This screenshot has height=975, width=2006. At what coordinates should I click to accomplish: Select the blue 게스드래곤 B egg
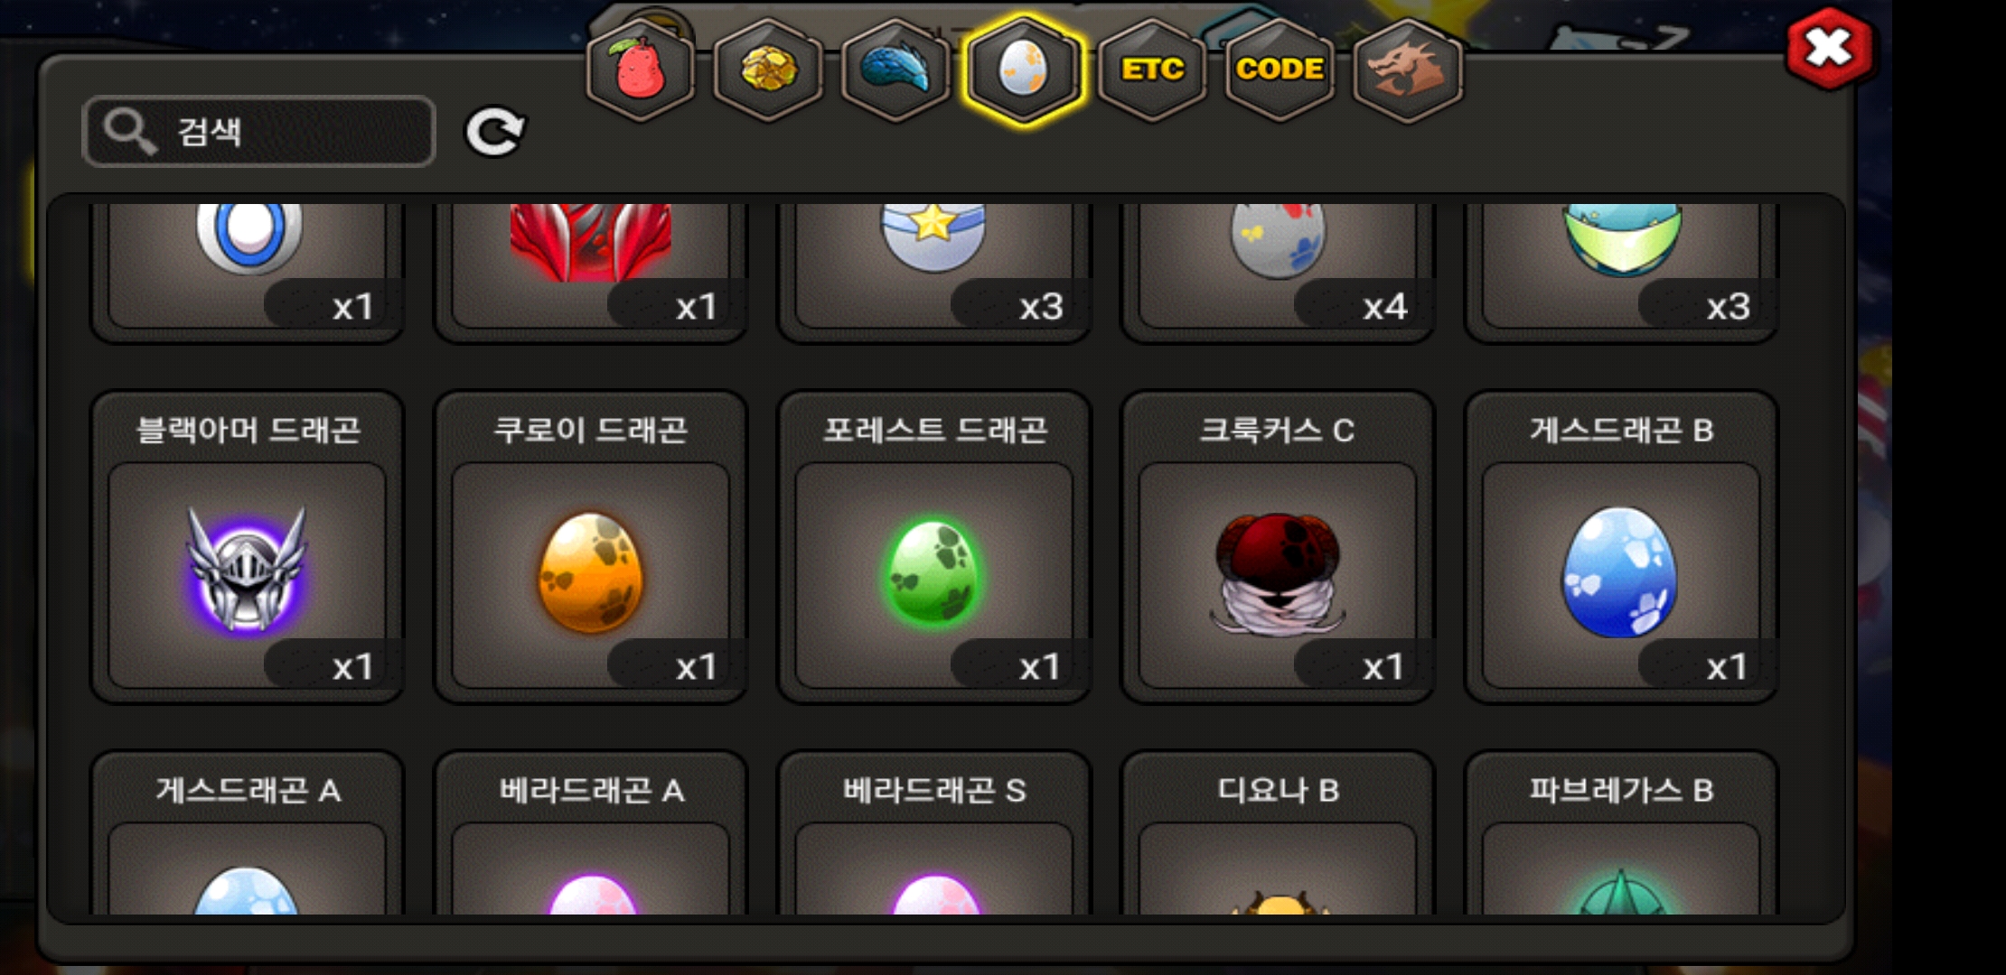tap(1621, 547)
